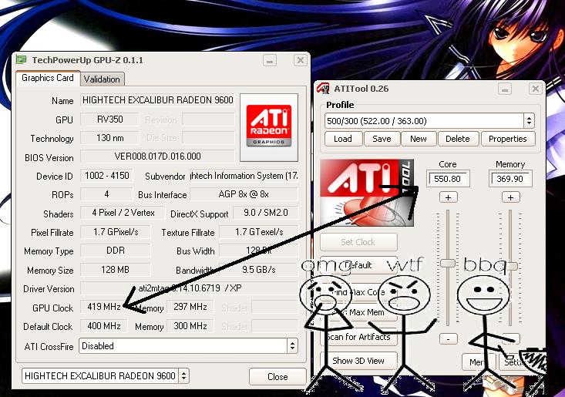Open profile Properties in ATITool

point(508,139)
